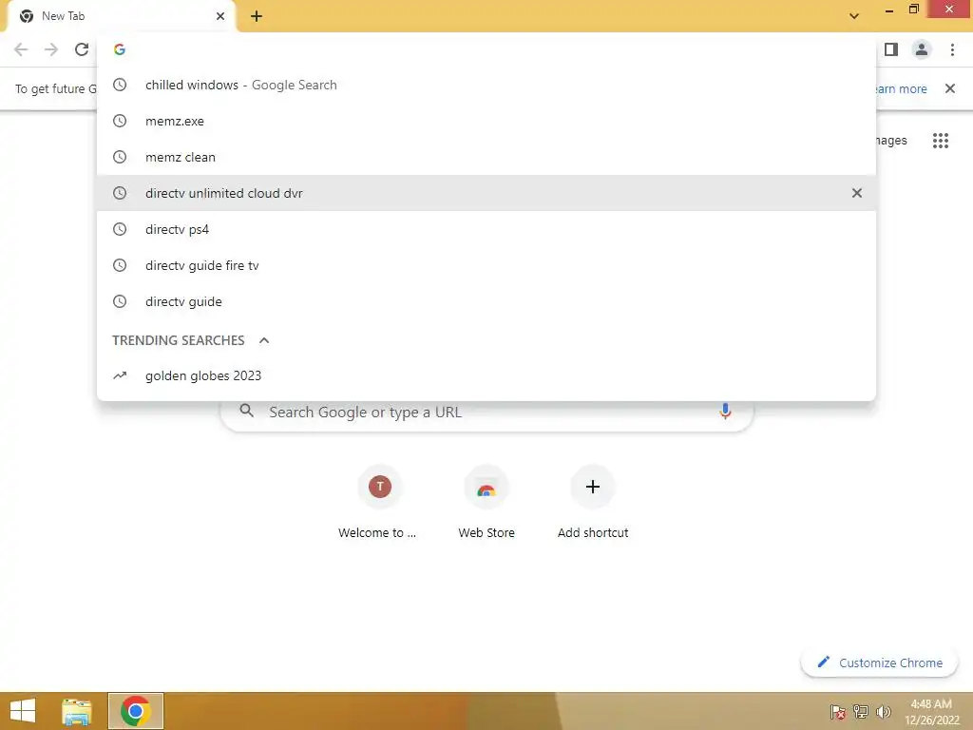Open the Windows Start button
The image size is (973, 730).
pyautogui.click(x=23, y=711)
